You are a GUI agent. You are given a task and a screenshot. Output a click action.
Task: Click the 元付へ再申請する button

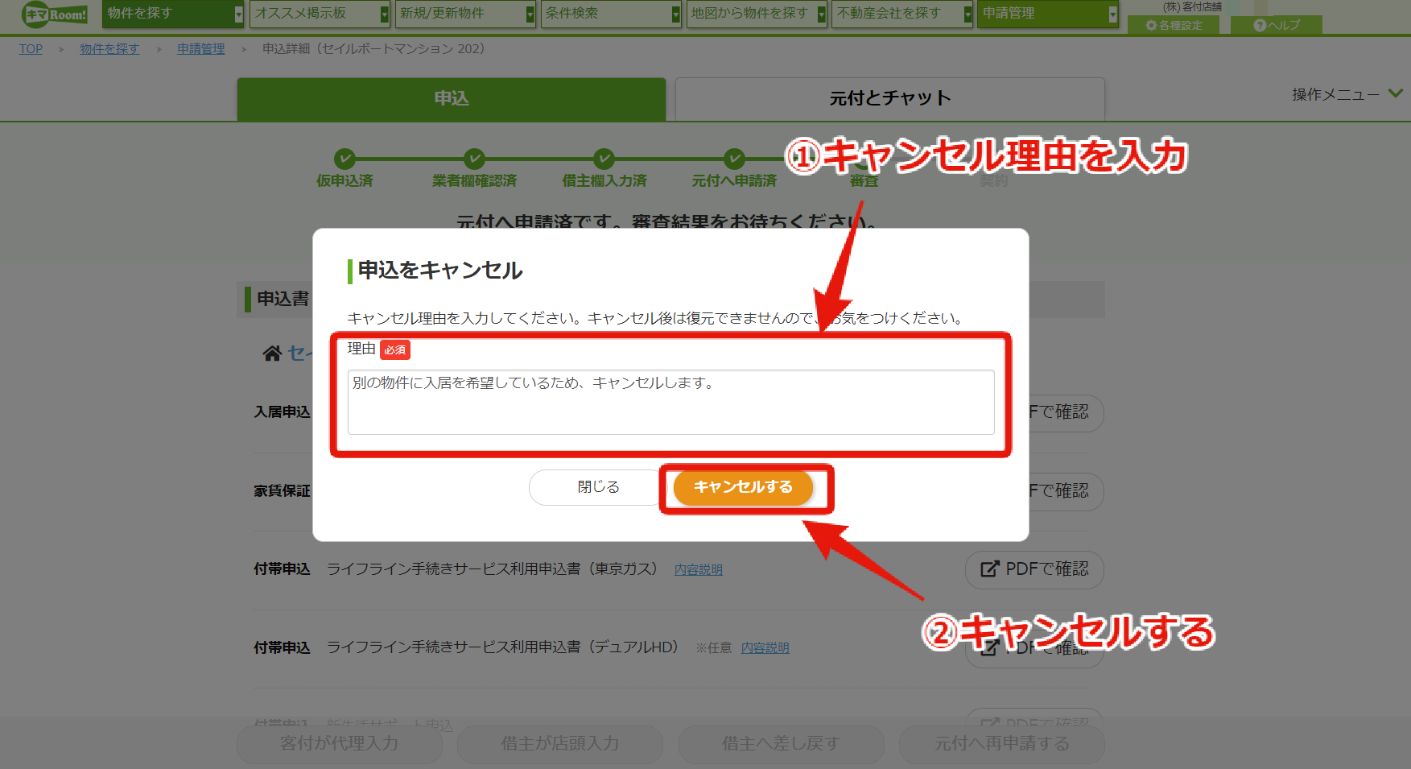(x=1002, y=744)
